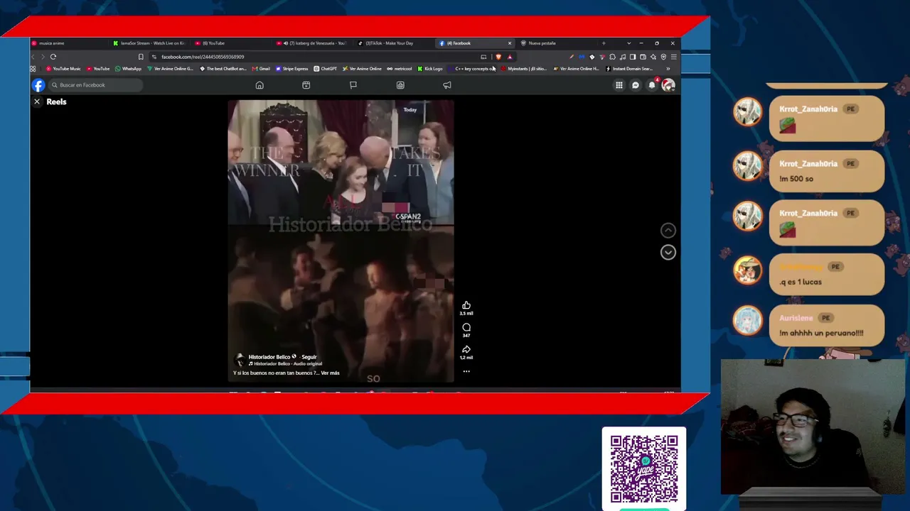Bookmark this page icon
The width and height of the screenshot is (910, 511).
(x=141, y=57)
